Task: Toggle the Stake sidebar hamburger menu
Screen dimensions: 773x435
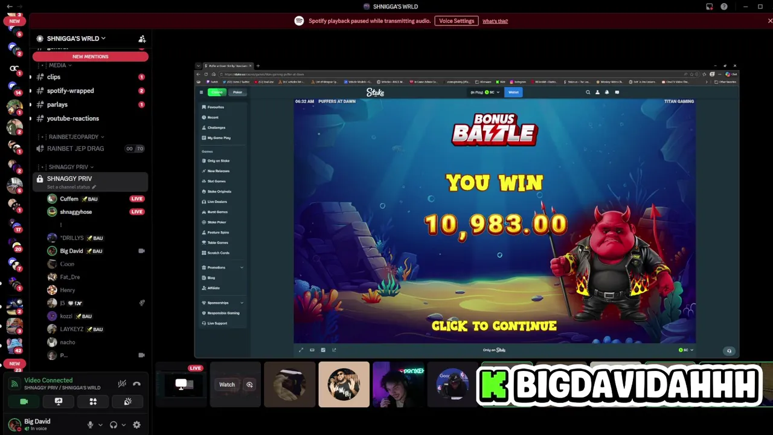Action: coord(201,92)
